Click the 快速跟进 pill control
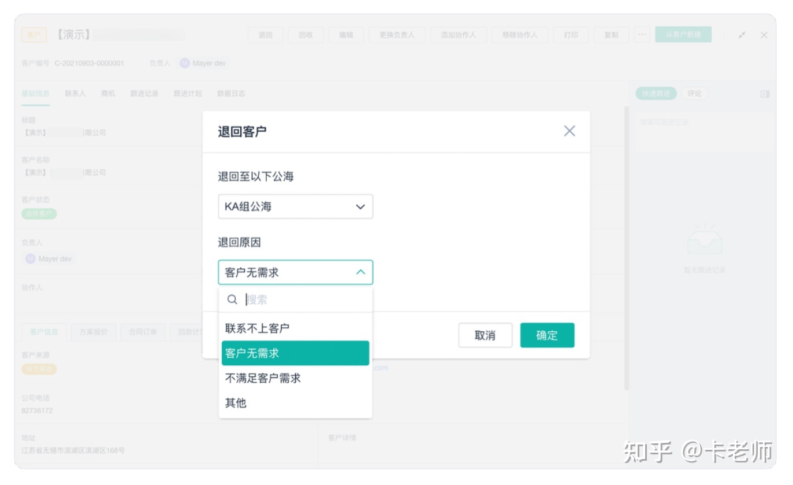 point(656,93)
